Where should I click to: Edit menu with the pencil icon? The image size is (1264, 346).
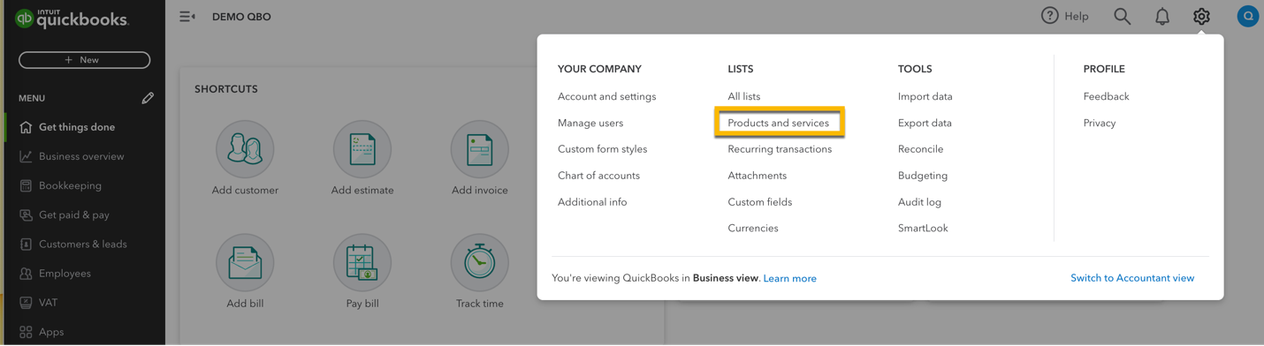[x=148, y=98]
